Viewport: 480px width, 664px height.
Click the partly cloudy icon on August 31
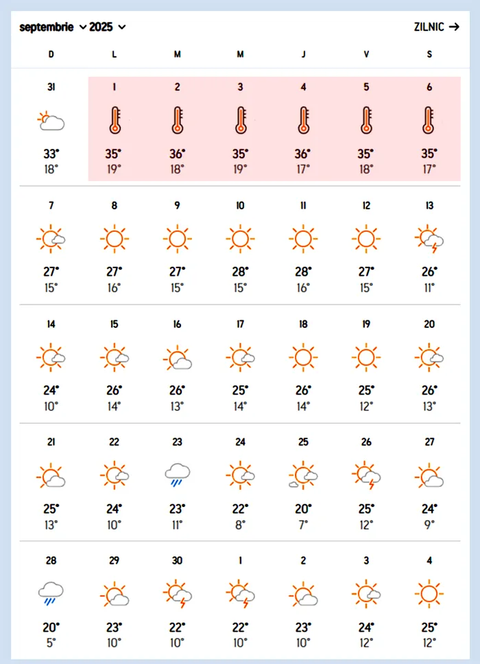point(51,120)
